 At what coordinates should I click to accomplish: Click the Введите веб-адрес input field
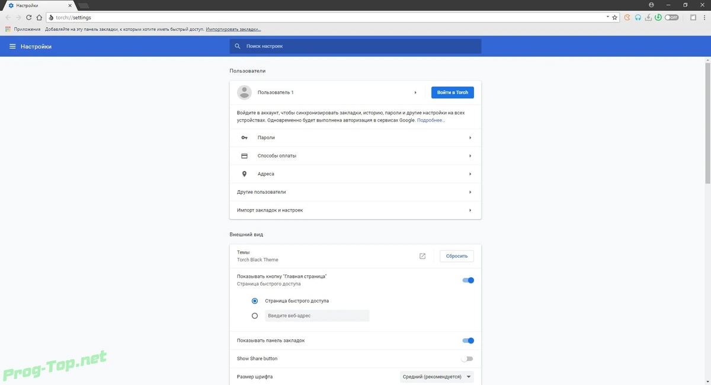click(x=317, y=316)
